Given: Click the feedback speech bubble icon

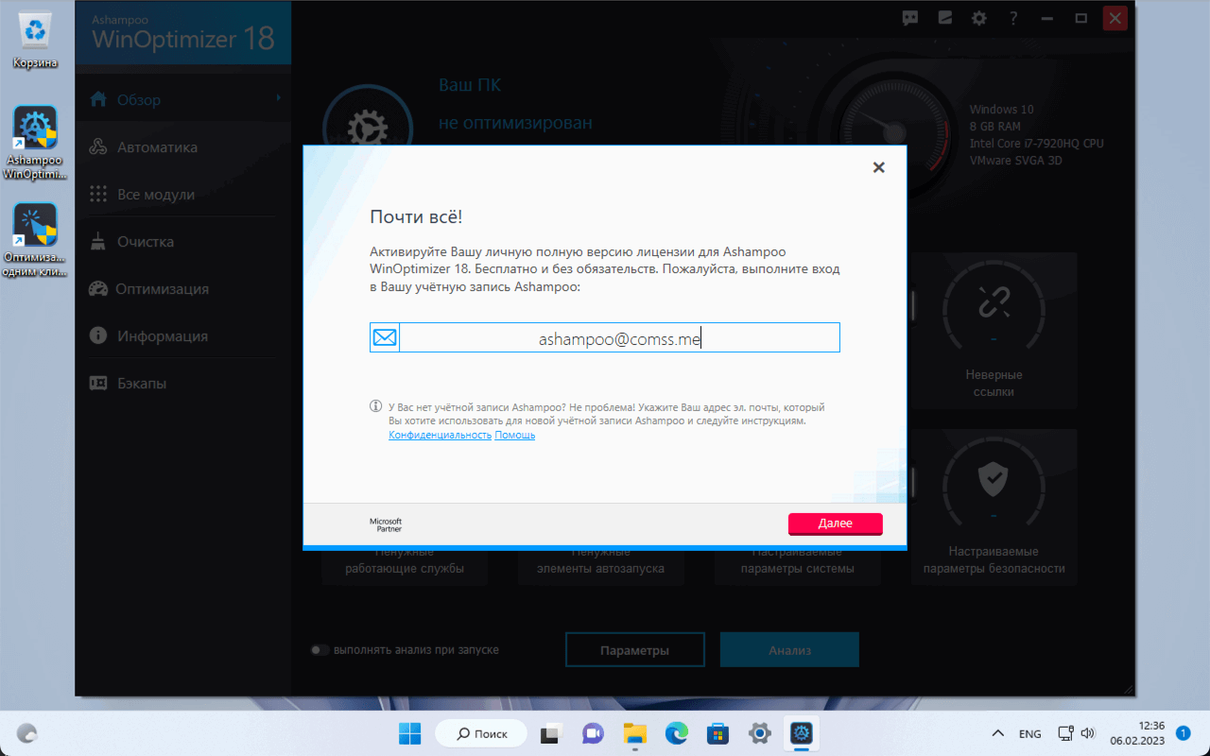Looking at the screenshot, I should coord(910,18).
